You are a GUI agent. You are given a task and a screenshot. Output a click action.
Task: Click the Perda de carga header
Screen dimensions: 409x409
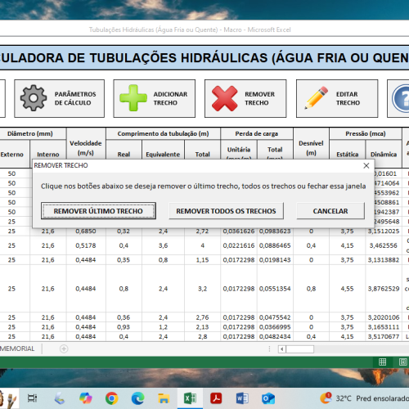[x=257, y=133]
